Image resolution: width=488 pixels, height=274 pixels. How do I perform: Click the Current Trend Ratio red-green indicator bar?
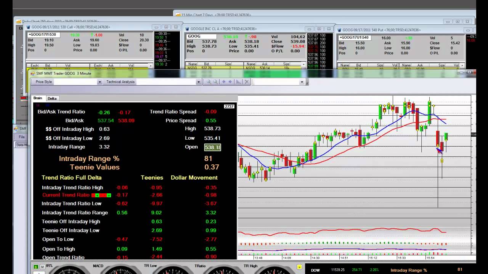coord(101,195)
